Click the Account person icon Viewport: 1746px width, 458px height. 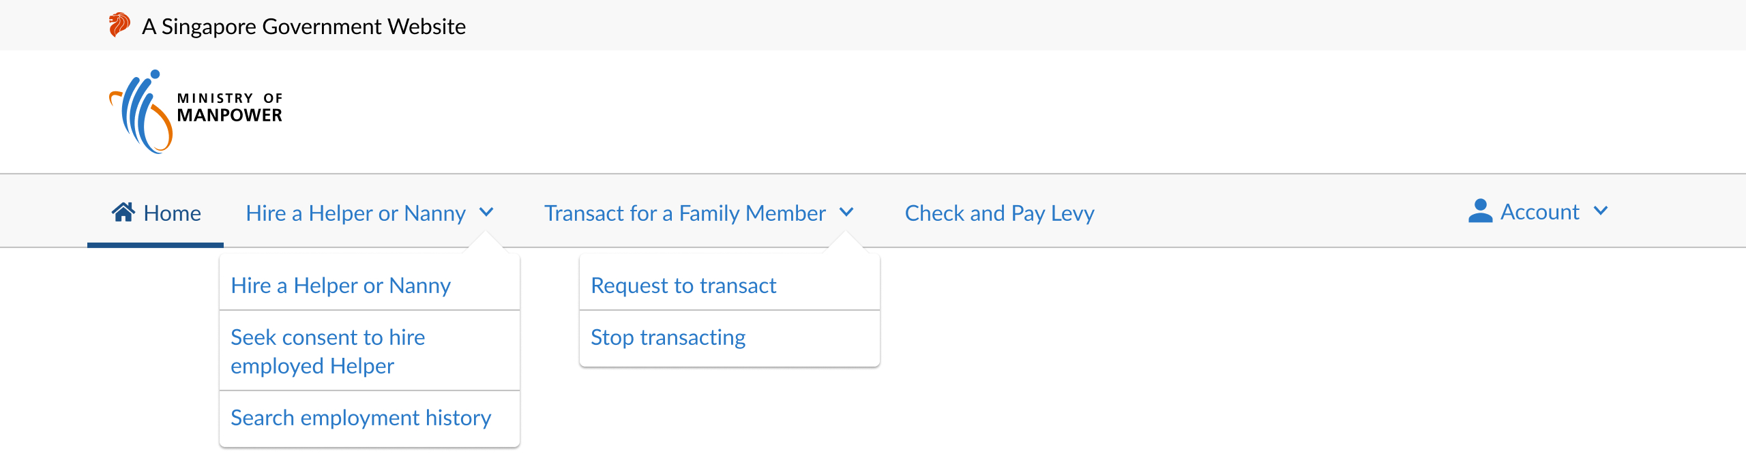[1480, 211]
